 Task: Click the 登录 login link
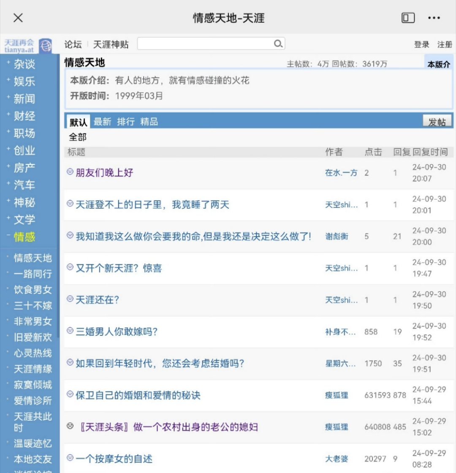coord(421,44)
